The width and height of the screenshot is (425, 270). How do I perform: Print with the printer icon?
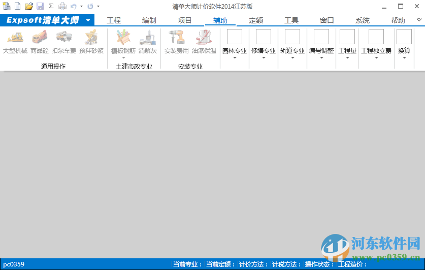coord(62,6)
